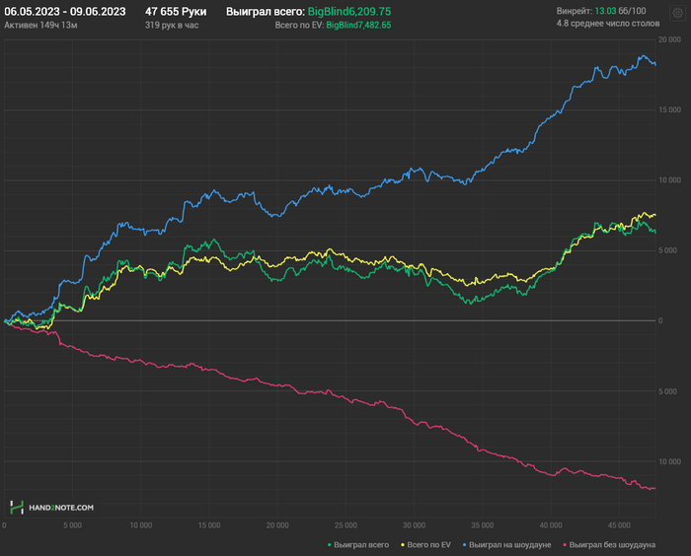Click the EV total value BigBlind7,482.65
The width and height of the screenshot is (691, 556).
point(358,25)
